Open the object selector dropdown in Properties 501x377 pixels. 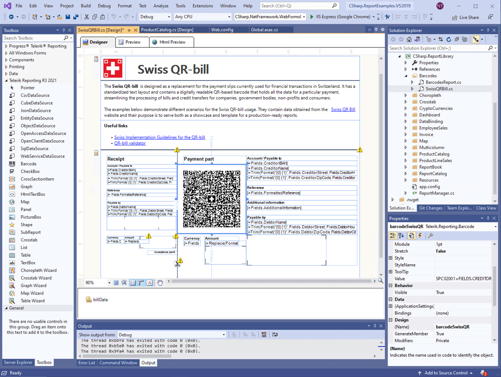point(496,227)
